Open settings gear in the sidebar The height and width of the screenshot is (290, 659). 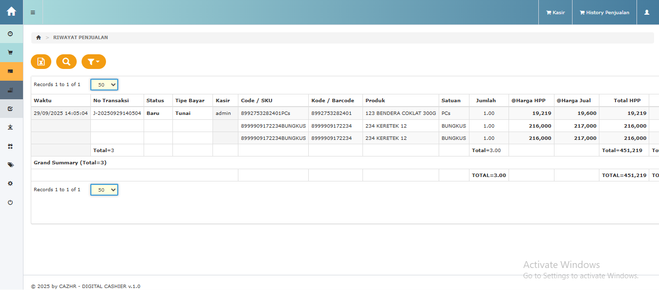10,183
